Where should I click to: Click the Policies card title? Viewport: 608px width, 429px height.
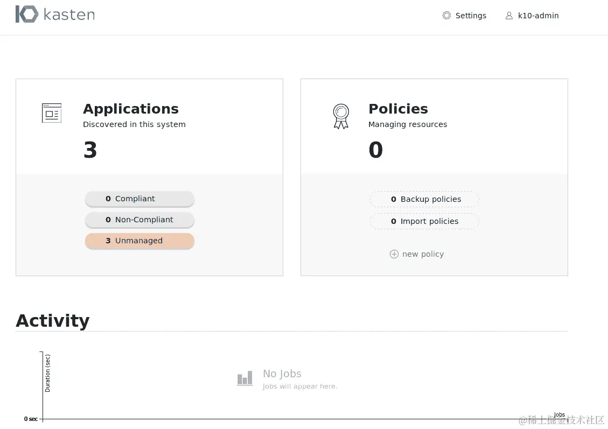(398, 109)
